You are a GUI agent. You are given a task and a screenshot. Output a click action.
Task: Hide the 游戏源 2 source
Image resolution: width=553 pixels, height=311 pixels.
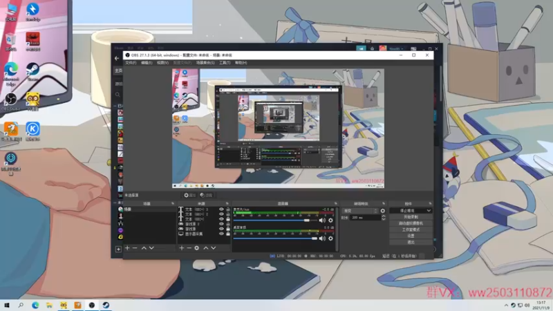(x=221, y=224)
